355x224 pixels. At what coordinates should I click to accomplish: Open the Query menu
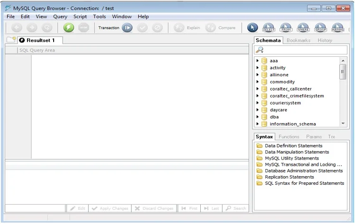pos(60,17)
